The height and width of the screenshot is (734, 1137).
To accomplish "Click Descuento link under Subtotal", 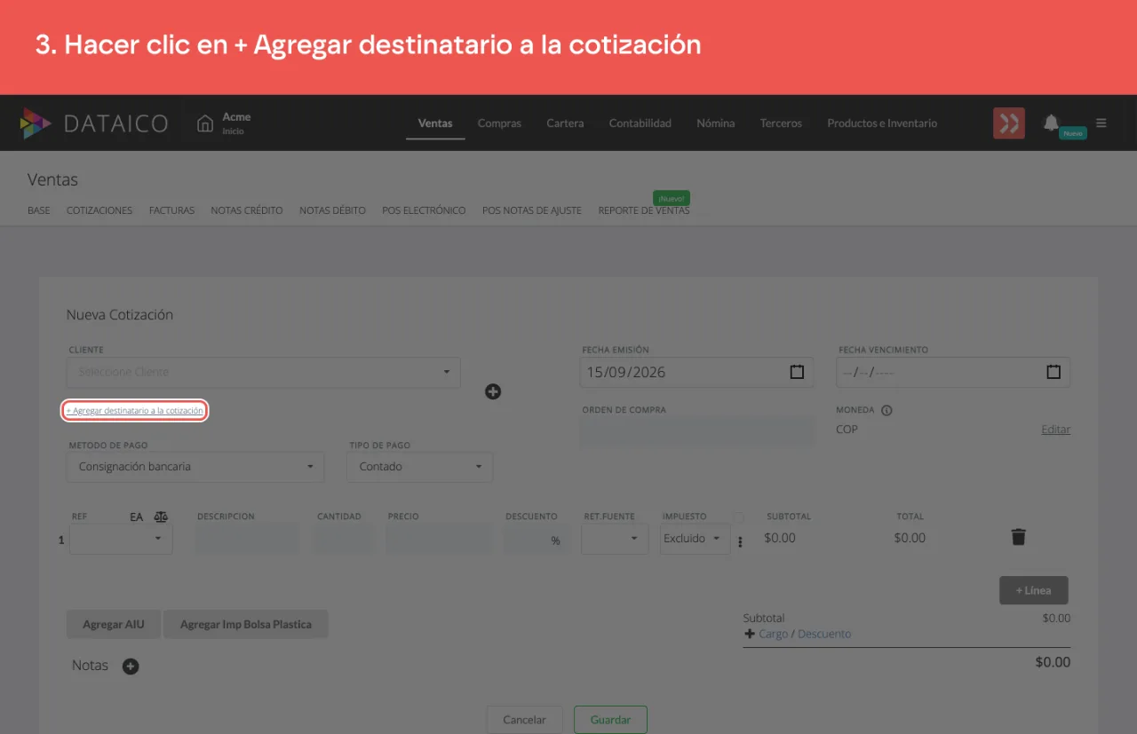I will coord(824,634).
